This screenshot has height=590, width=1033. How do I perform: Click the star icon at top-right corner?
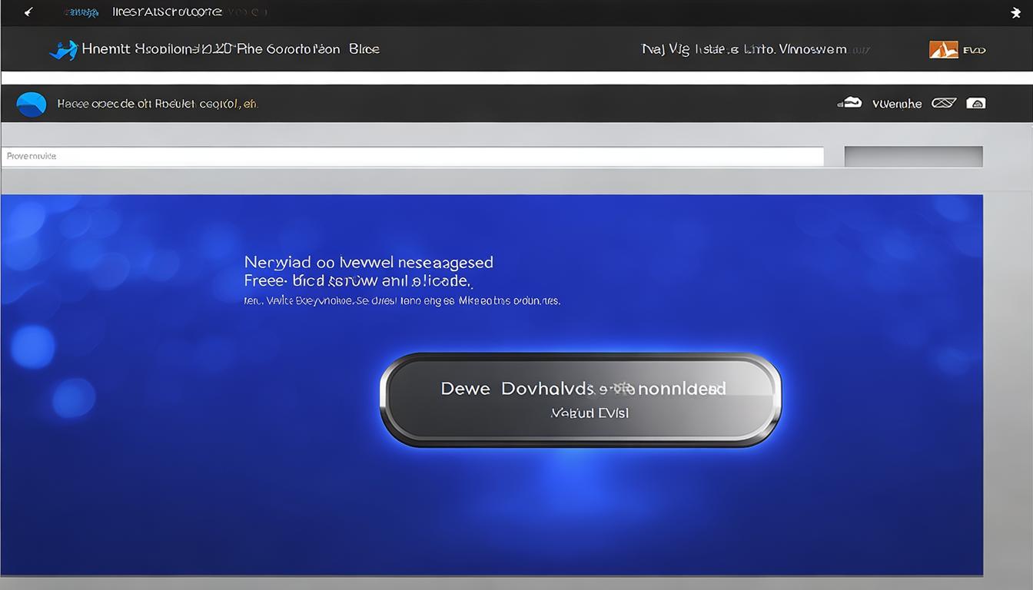pyautogui.click(x=1015, y=12)
